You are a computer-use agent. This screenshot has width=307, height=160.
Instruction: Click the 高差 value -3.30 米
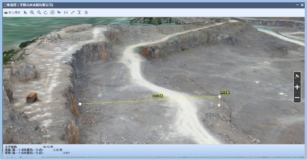(57, 150)
